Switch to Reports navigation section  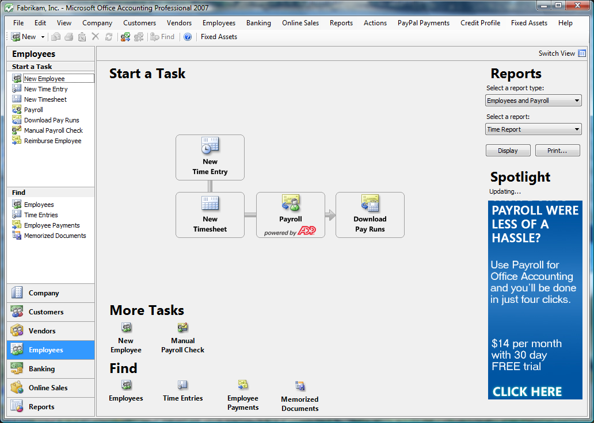coord(51,407)
